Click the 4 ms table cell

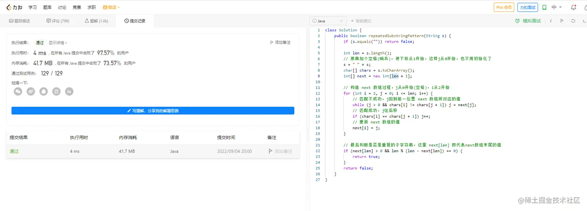[75, 151]
